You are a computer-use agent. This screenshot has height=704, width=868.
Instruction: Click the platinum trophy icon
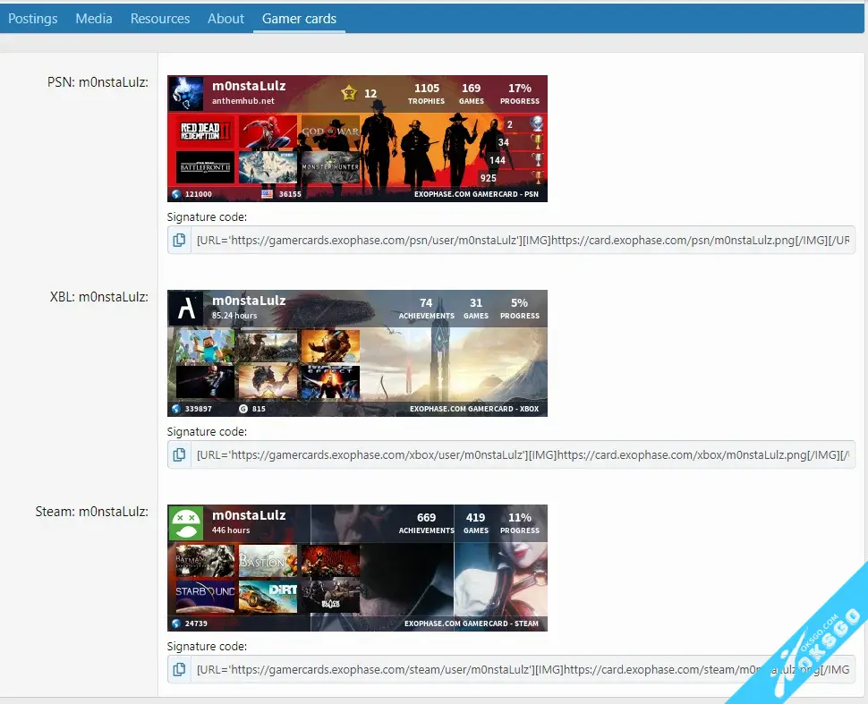[537, 124]
